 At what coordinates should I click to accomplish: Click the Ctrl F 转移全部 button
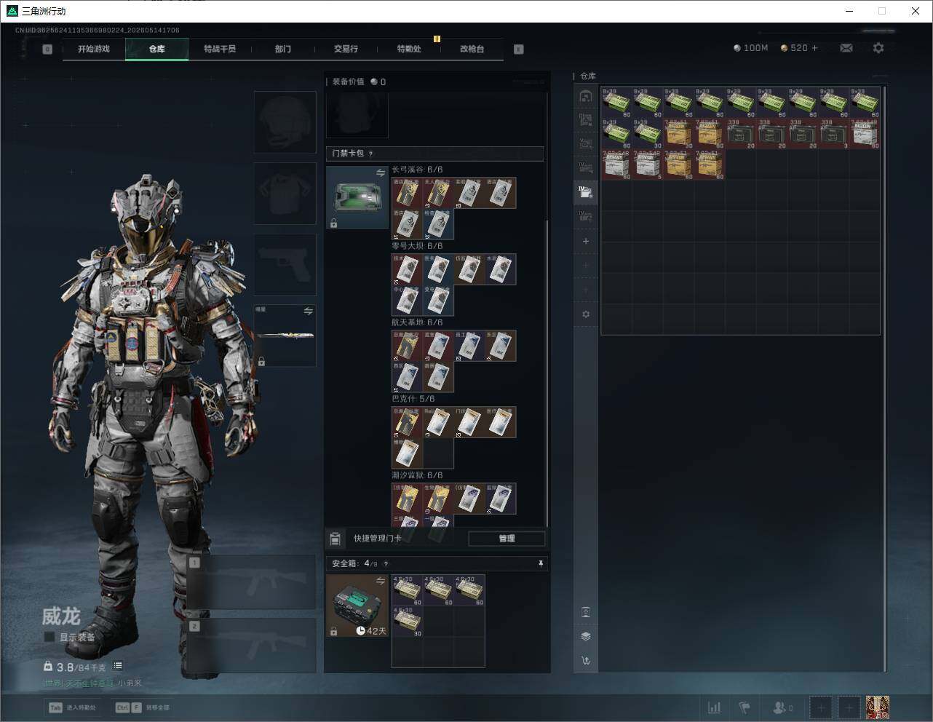(x=143, y=707)
